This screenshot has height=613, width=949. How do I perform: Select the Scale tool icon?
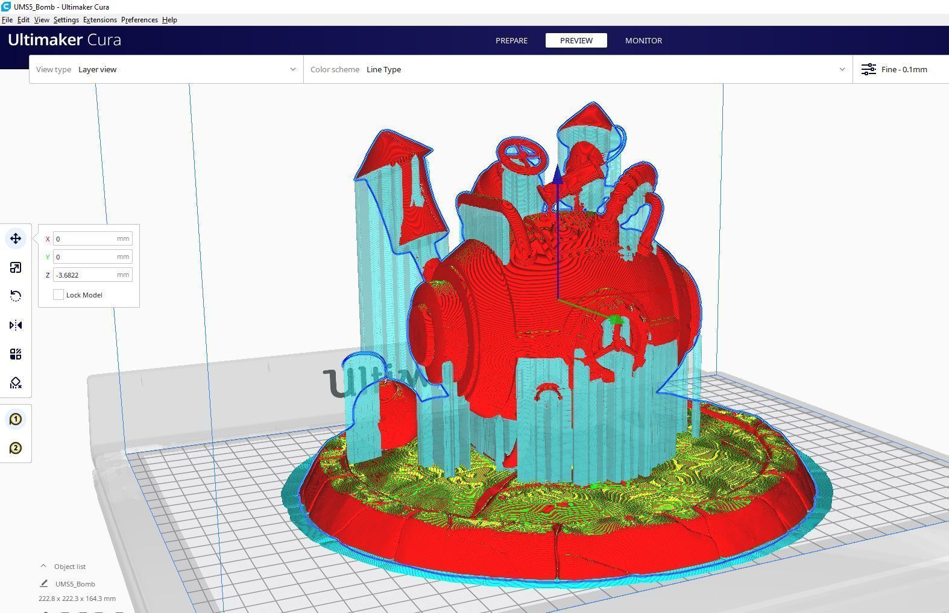click(x=16, y=267)
